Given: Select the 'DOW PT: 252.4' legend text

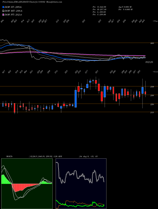Looking at the screenshot, I should (x=13, y=15).
